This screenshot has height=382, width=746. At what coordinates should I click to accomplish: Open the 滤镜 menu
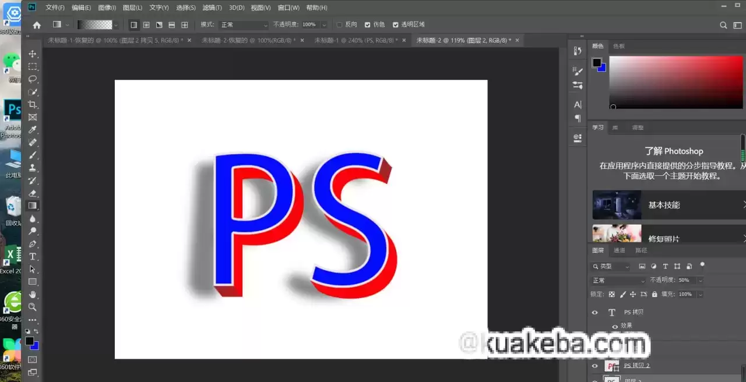coord(212,8)
